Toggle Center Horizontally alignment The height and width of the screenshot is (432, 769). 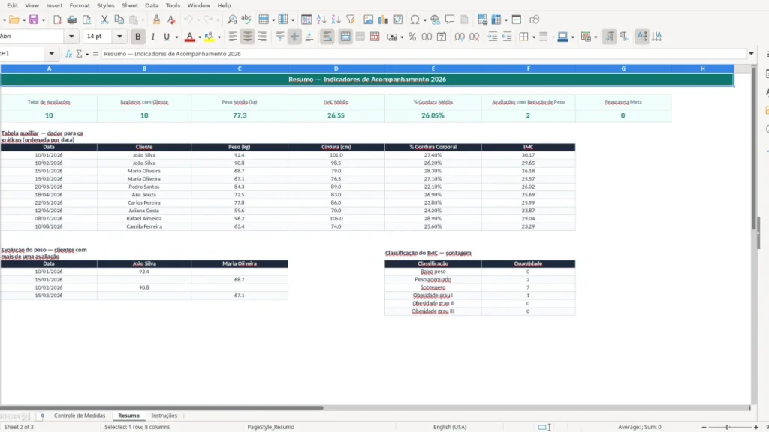point(248,37)
